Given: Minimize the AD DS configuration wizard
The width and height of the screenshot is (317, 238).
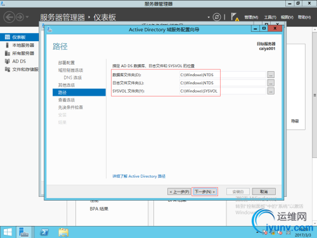Looking at the screenshot, I should tap(256, 29).
